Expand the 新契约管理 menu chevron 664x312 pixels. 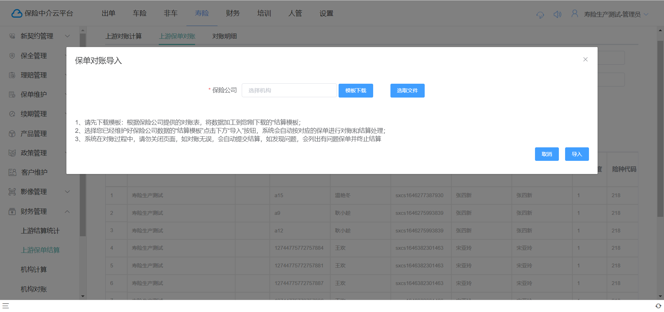[67, 36]
